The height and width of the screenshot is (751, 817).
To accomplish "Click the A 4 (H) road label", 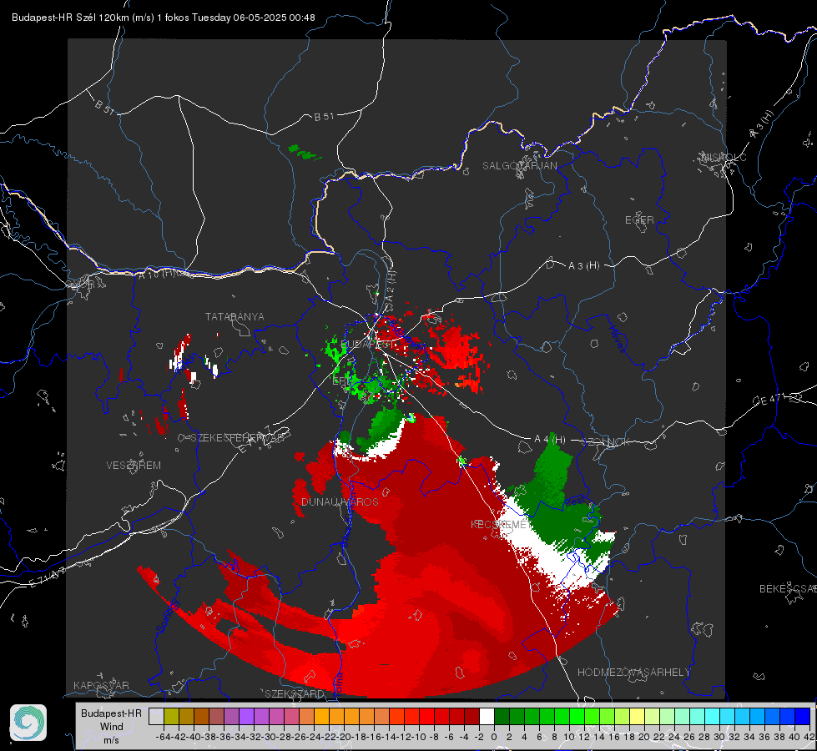I will pyautogui.click(x=550, y=440).
